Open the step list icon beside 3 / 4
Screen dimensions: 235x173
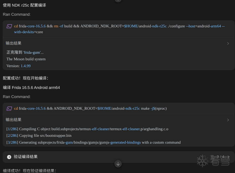pyautogui.click(x=212, y=157)
